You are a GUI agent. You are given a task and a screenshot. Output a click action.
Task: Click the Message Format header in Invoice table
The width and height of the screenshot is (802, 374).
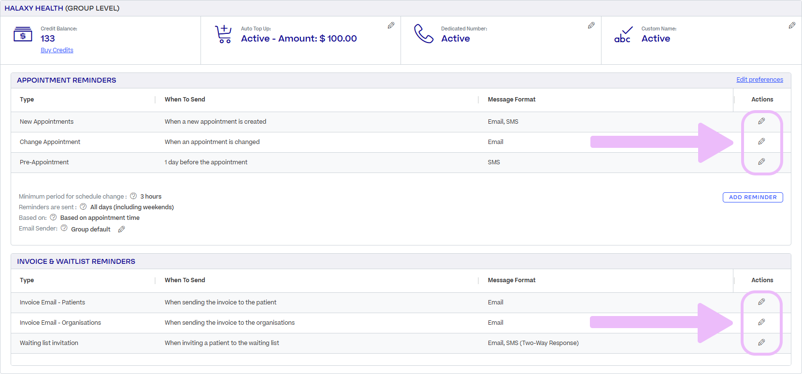[512, 280]
